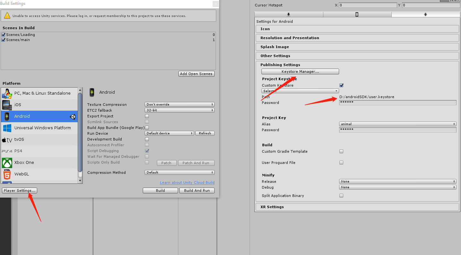Screen dimensions: 461x255
Task: Open the Run Device dropdown
Action: (x=169, y=133)
